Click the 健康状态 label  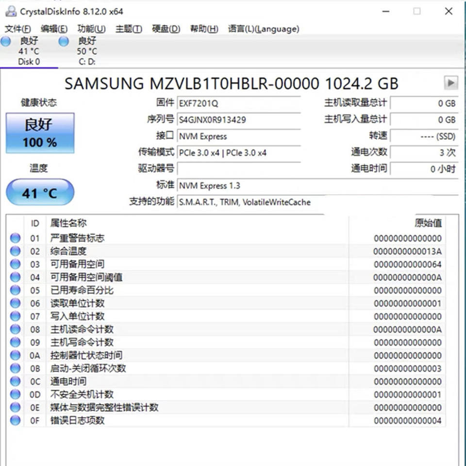(x=39, y=103)
